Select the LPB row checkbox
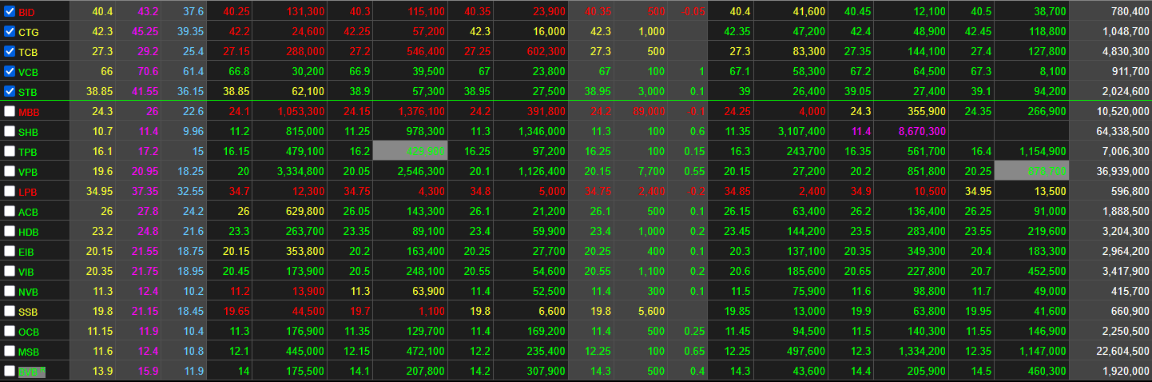 [x=10, y=191]
